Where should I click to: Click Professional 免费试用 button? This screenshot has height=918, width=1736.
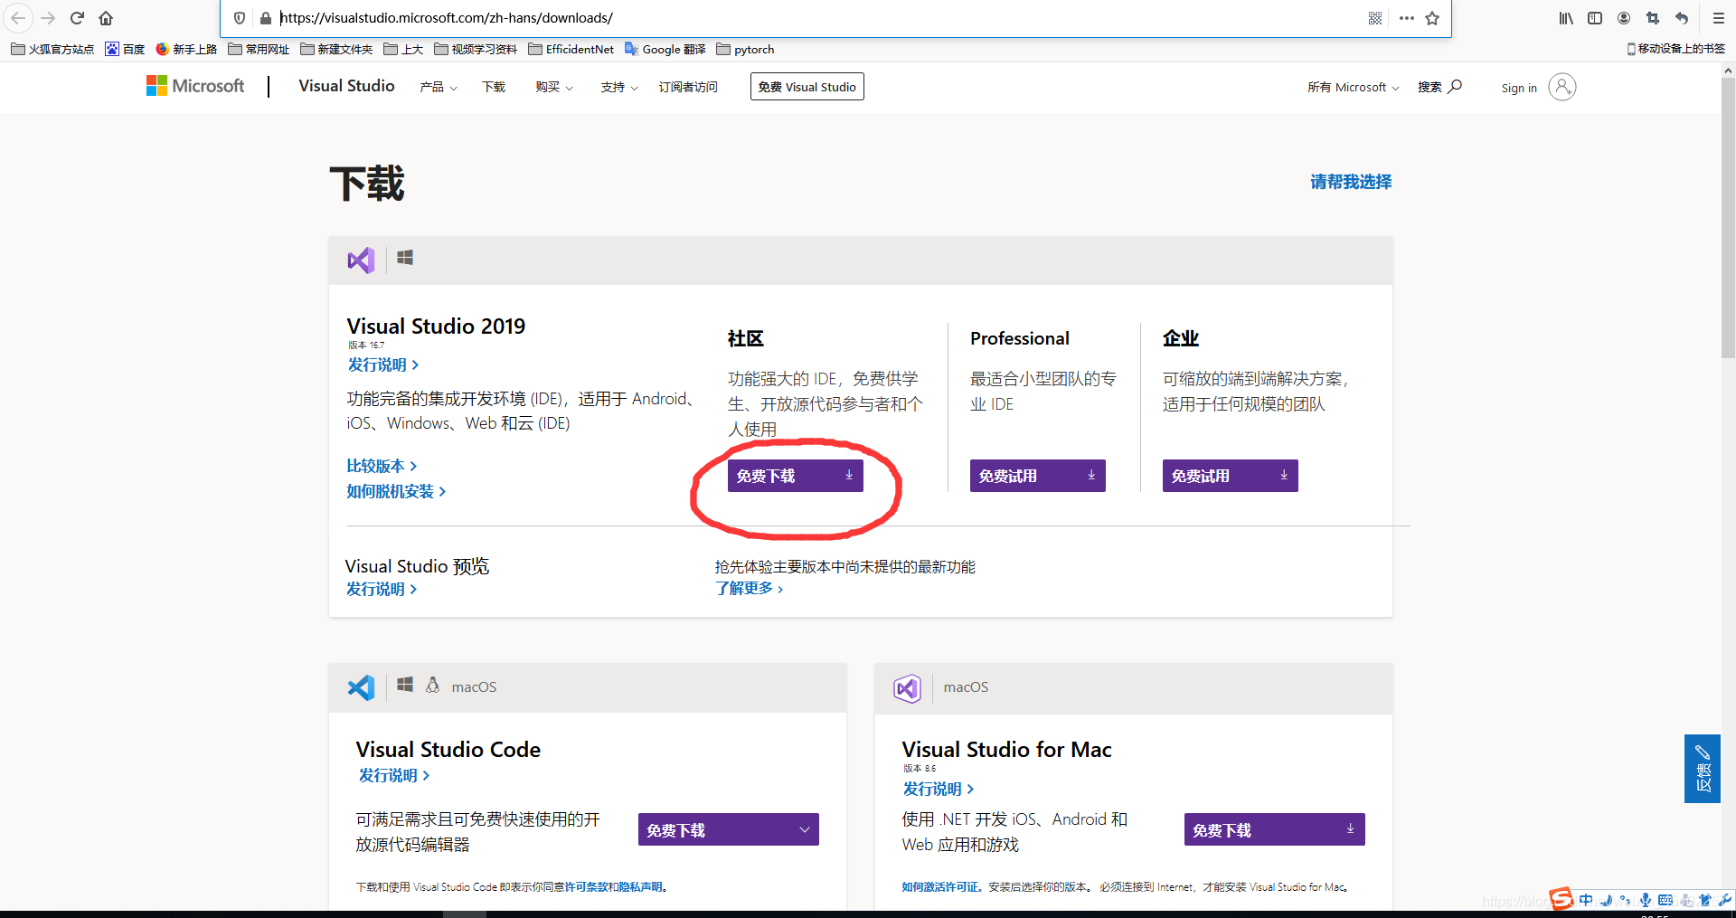point(1038,476)
